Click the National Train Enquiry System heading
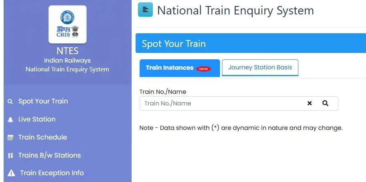This screenshot has width=366, height=182. tap(236, 10)
